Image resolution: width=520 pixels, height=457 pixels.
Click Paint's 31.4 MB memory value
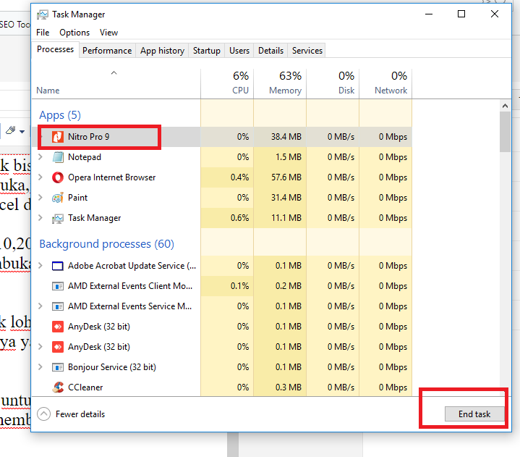point(286,198)
